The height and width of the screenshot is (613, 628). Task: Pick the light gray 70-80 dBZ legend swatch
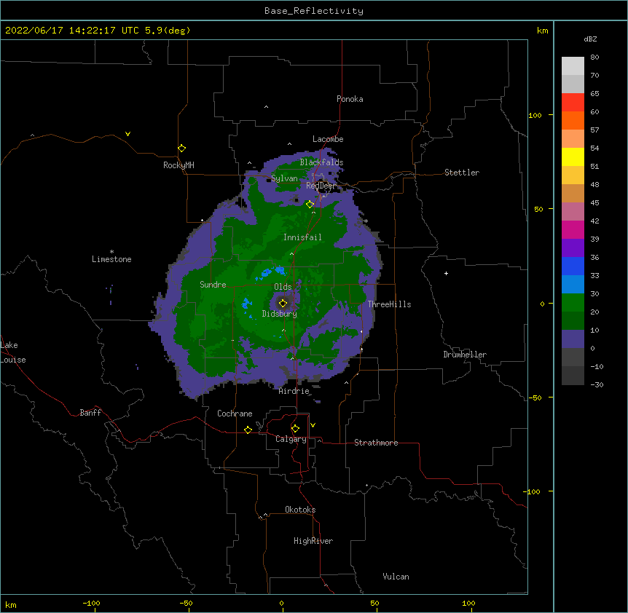tap(573, 66)
